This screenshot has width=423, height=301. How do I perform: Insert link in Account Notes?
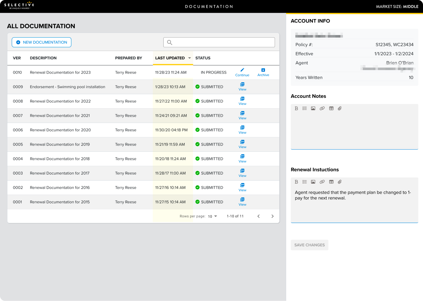pos(322,108)
